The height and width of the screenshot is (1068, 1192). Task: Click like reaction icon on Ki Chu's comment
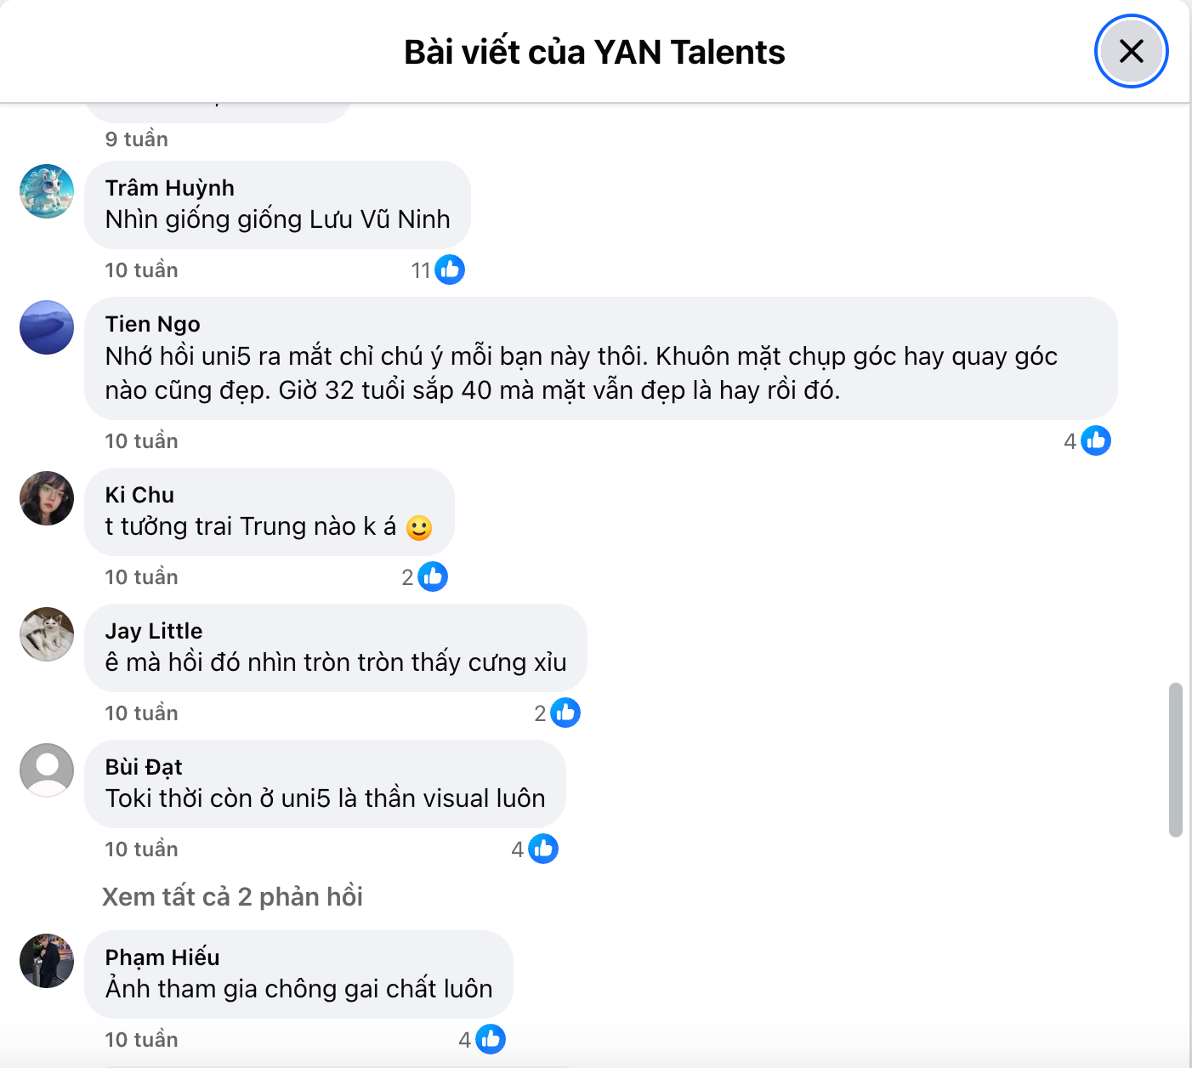[433, 577]
